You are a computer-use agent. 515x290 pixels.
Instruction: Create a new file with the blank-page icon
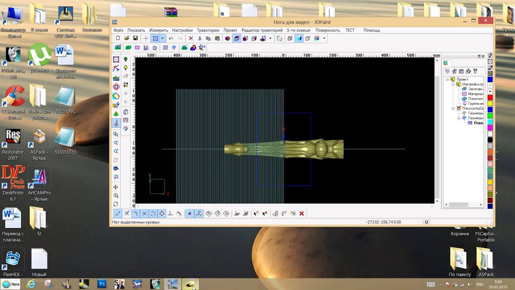pyautogui.click(x=118, y=38)
